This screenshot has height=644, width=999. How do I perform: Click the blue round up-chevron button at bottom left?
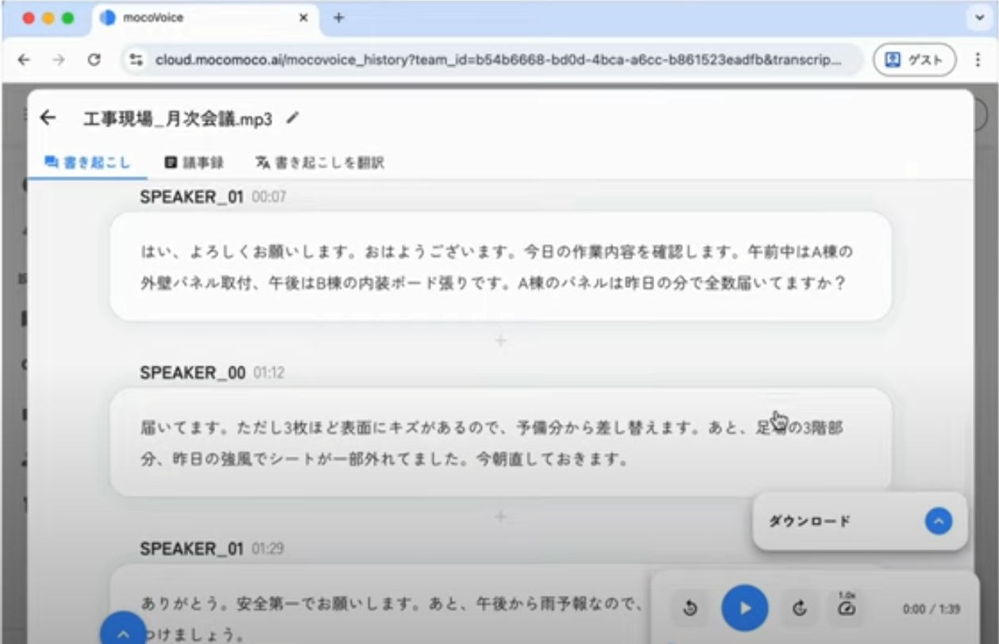(x=122, y=633)
